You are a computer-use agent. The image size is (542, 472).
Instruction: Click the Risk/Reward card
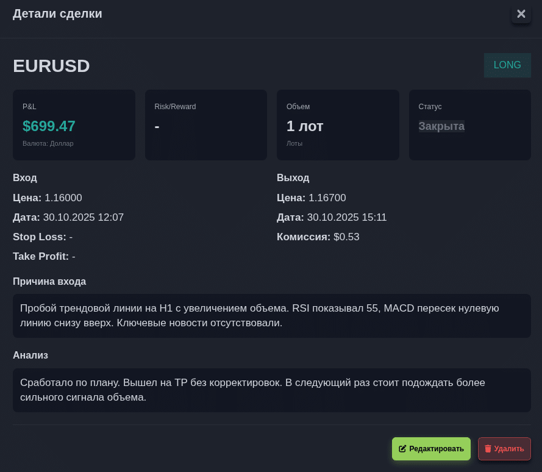point(205,125)
